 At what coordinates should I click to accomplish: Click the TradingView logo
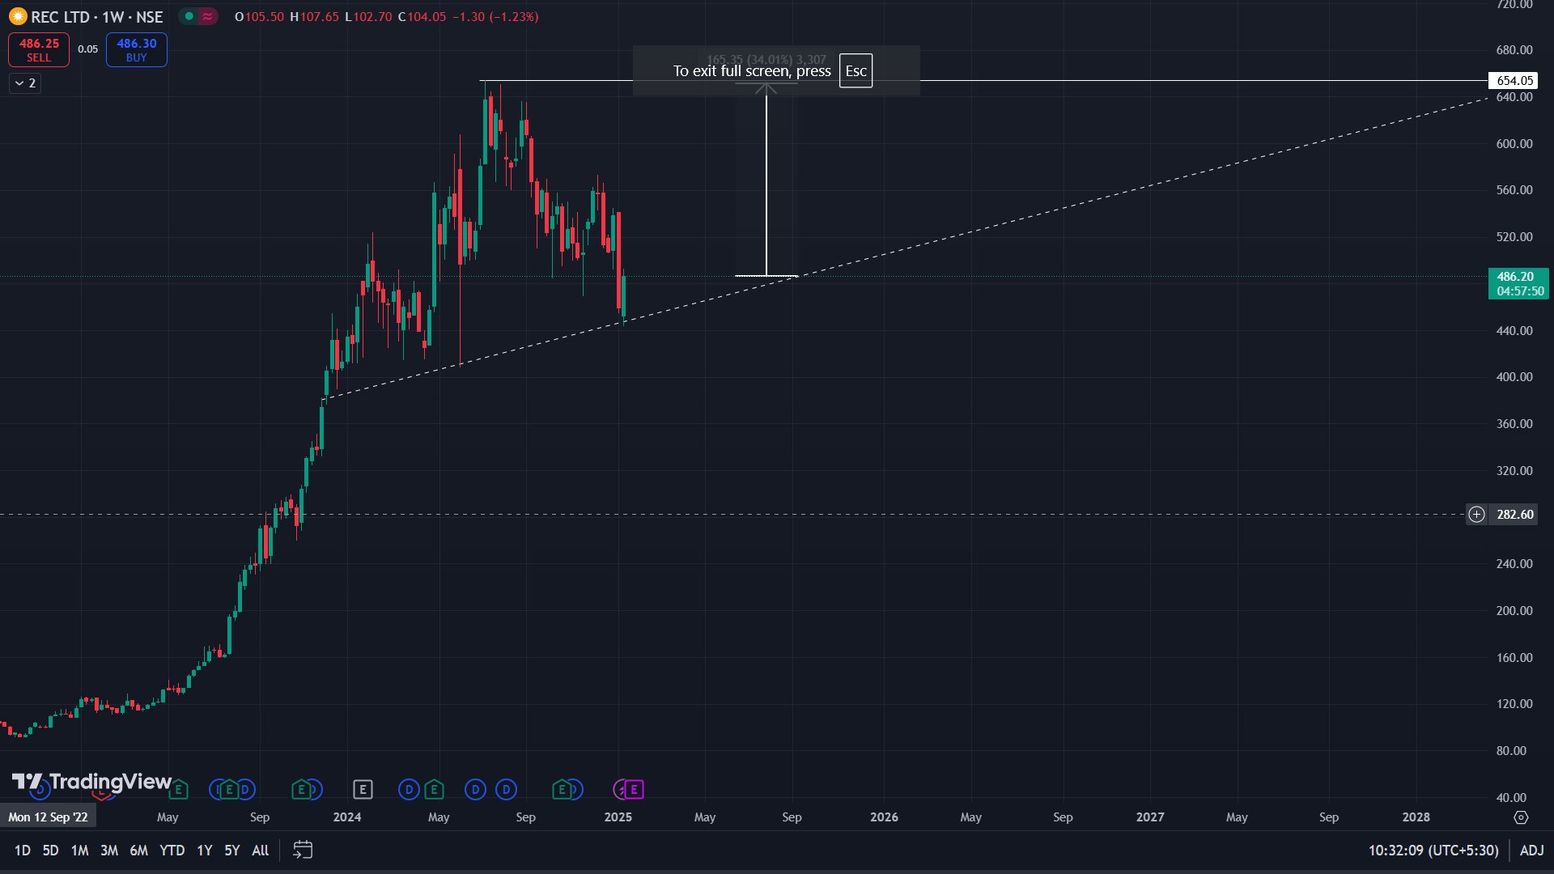91,782
